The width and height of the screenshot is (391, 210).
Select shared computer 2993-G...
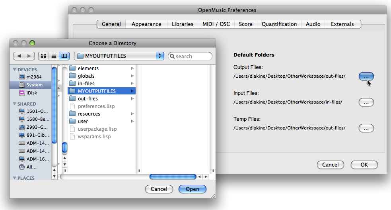(34, 127)
